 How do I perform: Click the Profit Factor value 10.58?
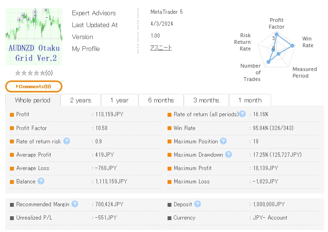[x=101, y=128]
